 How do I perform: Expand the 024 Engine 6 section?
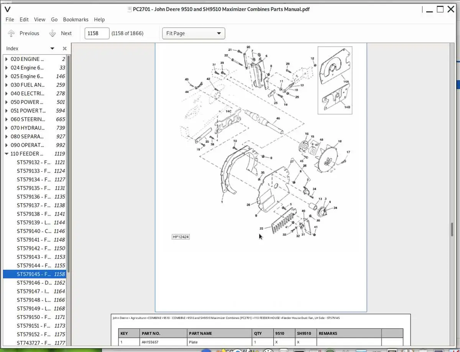tap(6, 68)
